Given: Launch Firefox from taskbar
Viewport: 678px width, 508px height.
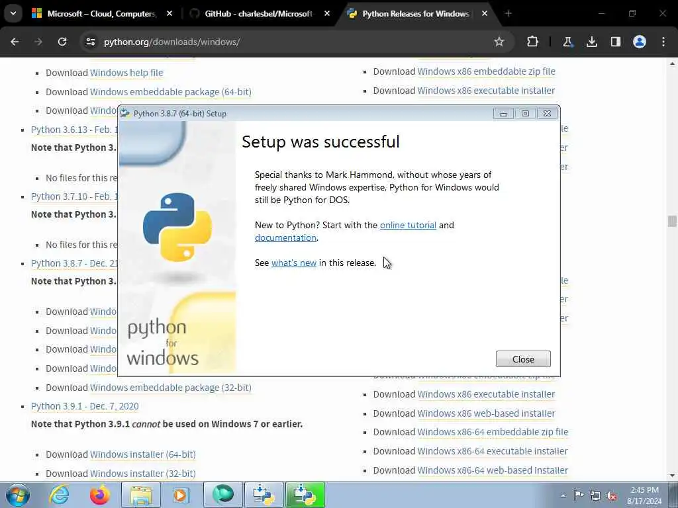Looking at the screenshot, I should (99, 495).
